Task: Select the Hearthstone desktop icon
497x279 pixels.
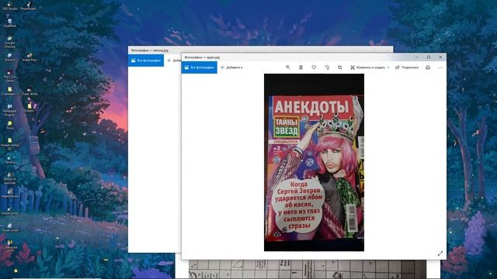Action: tap(10, 194)
